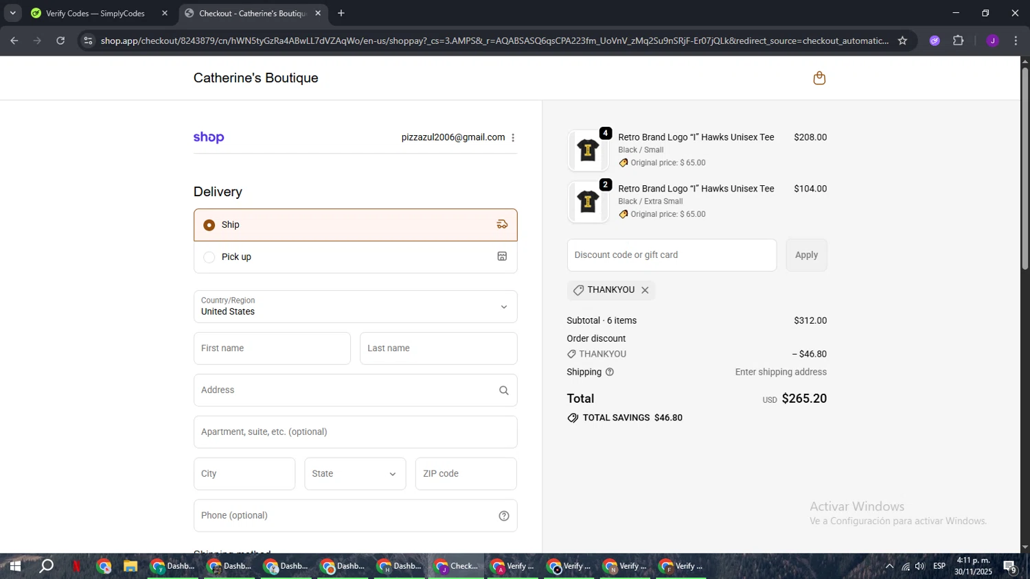Click the pizzazul2006@gmail.com email text
Viewport: 1030px width, 579px height.
453,137
